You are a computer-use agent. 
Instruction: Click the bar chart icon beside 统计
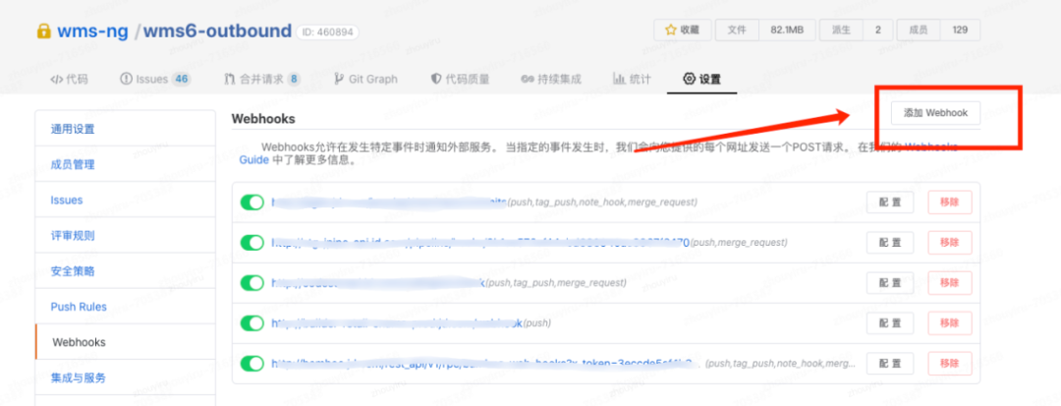(619, 79)
